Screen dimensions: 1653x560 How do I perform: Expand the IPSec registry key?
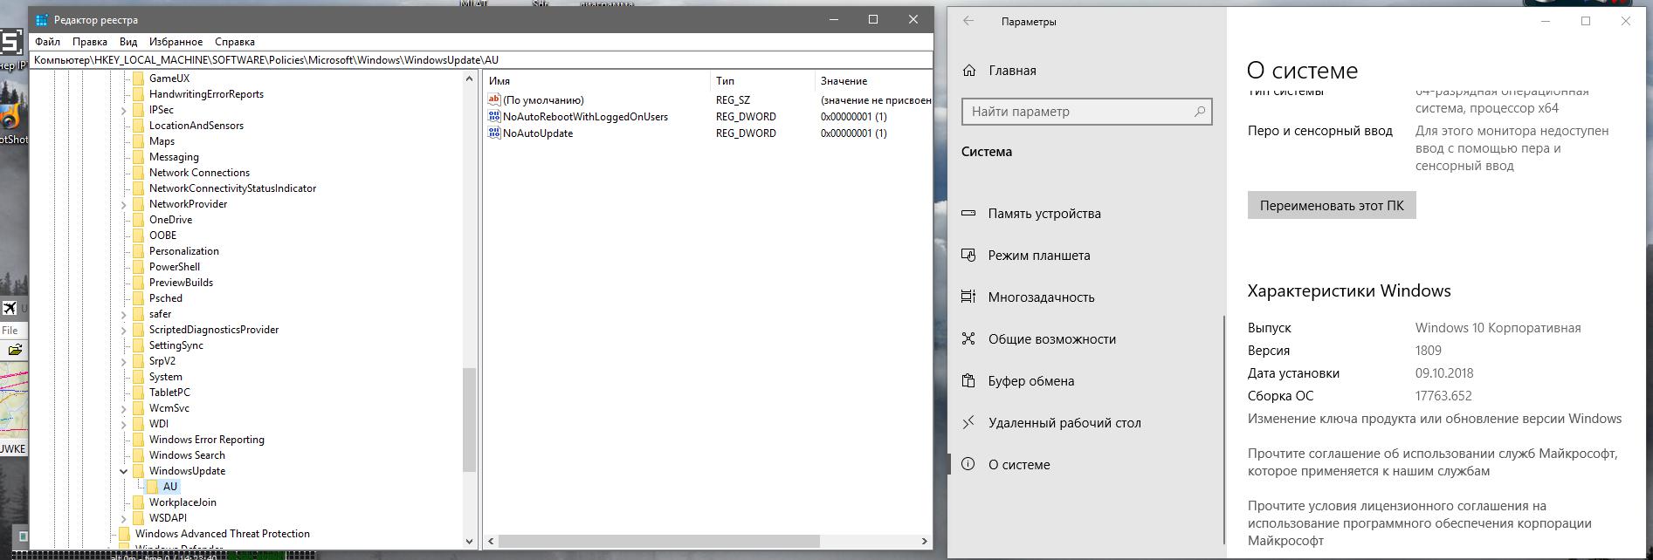pyautogui.click(x=124, y=110)
